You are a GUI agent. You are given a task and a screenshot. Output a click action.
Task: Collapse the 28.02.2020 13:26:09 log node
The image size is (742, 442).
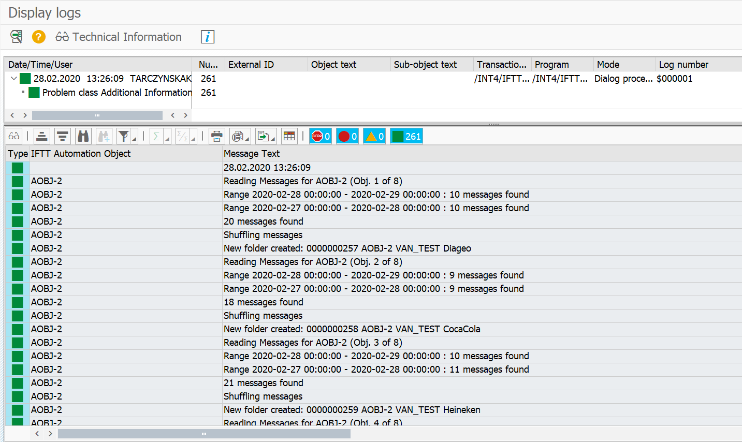tap(14, 79)
